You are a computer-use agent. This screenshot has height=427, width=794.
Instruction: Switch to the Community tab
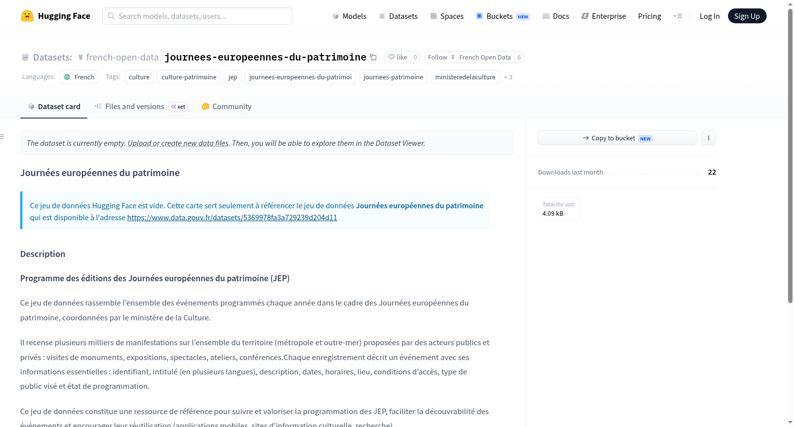(x=226, y=107)
